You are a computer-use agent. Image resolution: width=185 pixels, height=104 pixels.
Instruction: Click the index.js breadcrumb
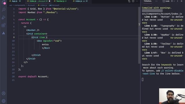(x=42, y=5)
